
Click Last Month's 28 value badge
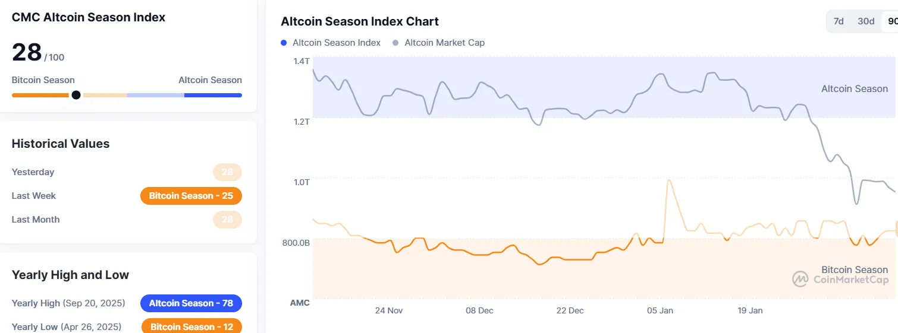coord(227,220)
